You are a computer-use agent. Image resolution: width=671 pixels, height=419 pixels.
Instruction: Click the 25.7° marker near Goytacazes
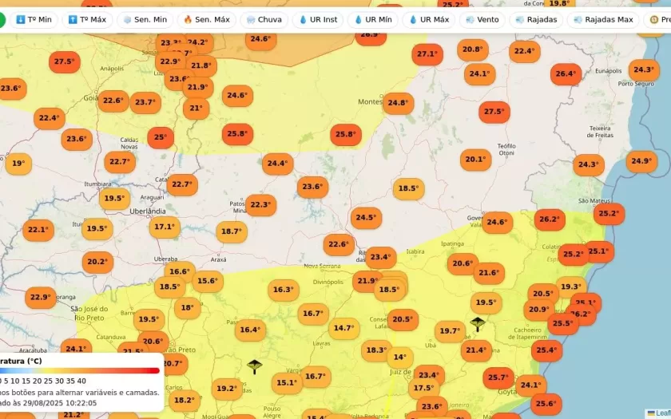coord(498,377)
